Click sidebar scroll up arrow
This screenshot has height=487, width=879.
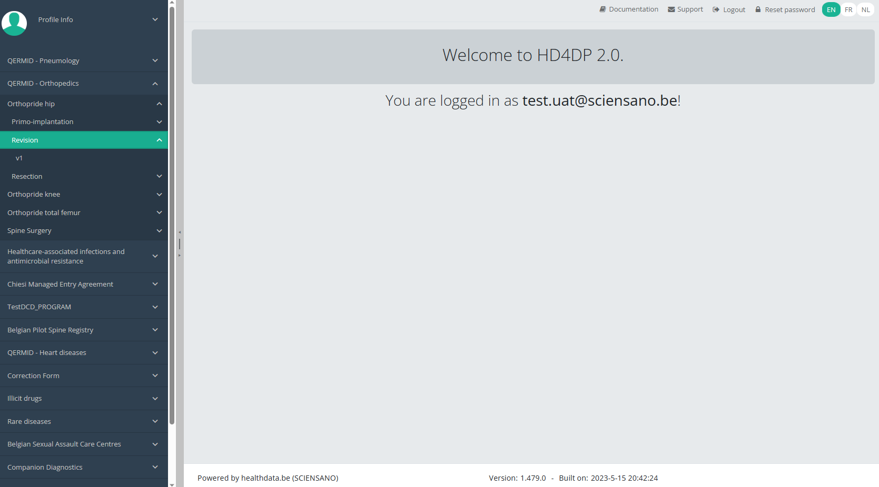[x=172, y=3]
